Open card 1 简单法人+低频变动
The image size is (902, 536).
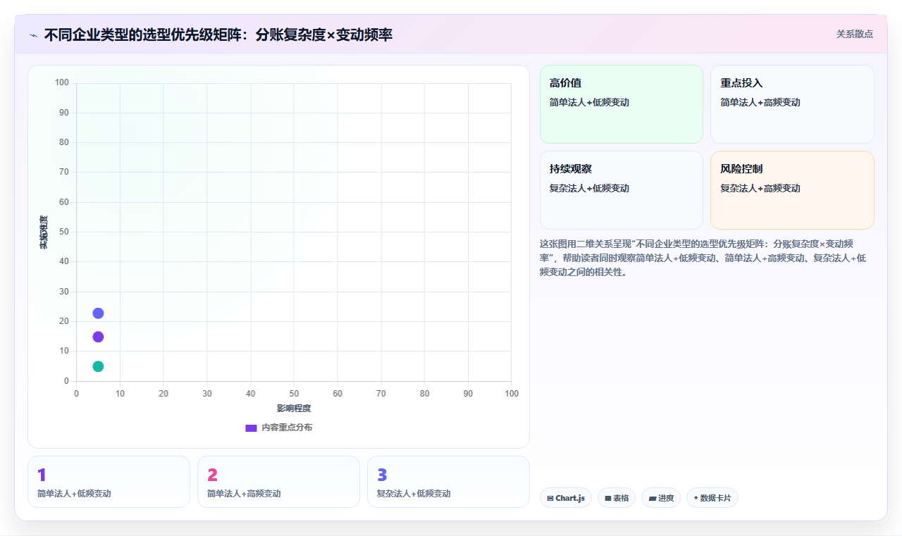109,482
